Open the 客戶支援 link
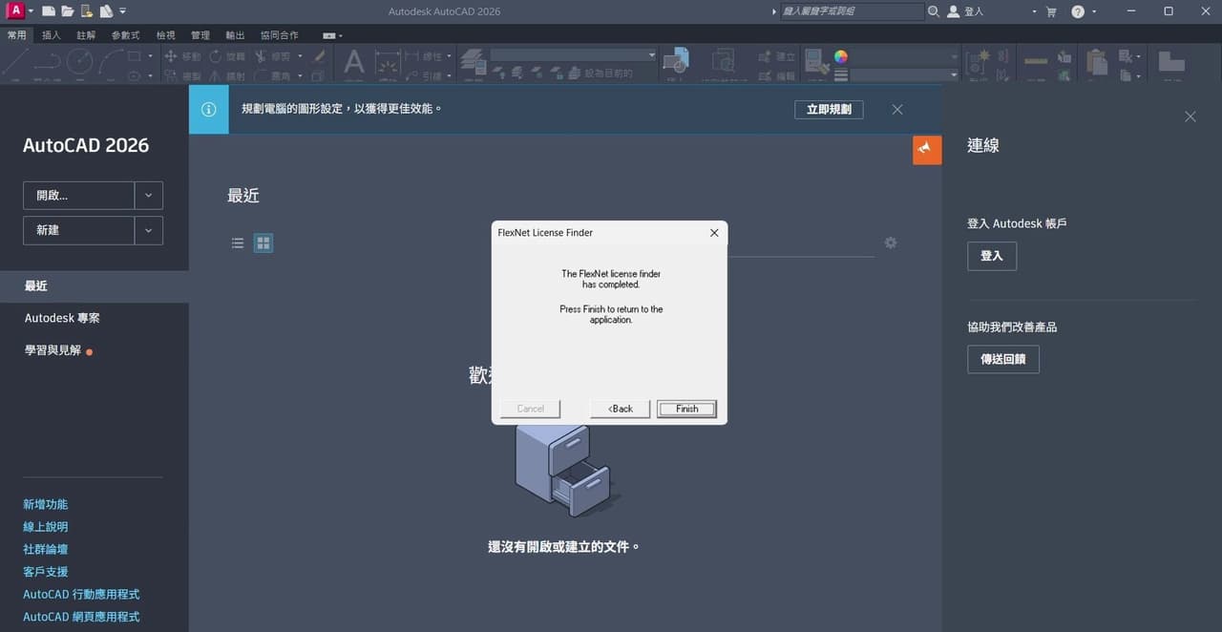 (x=46, y=572)
